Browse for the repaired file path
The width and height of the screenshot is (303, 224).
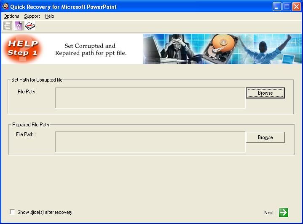265,137
